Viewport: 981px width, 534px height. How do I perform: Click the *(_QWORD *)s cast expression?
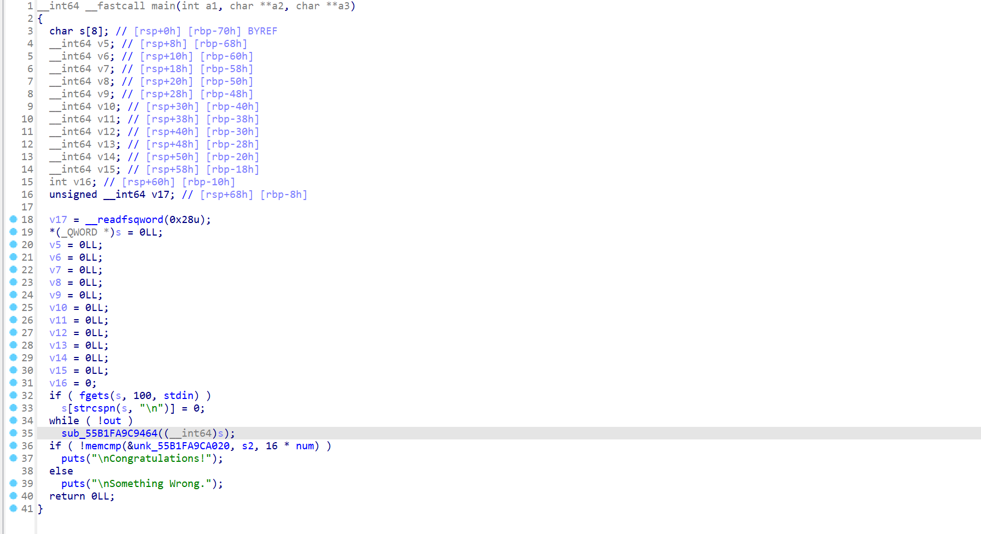(x=85, y=232)
